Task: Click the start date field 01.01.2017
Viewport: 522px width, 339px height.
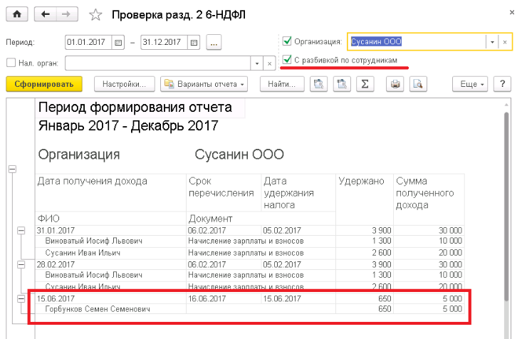Action: [88, 43]
